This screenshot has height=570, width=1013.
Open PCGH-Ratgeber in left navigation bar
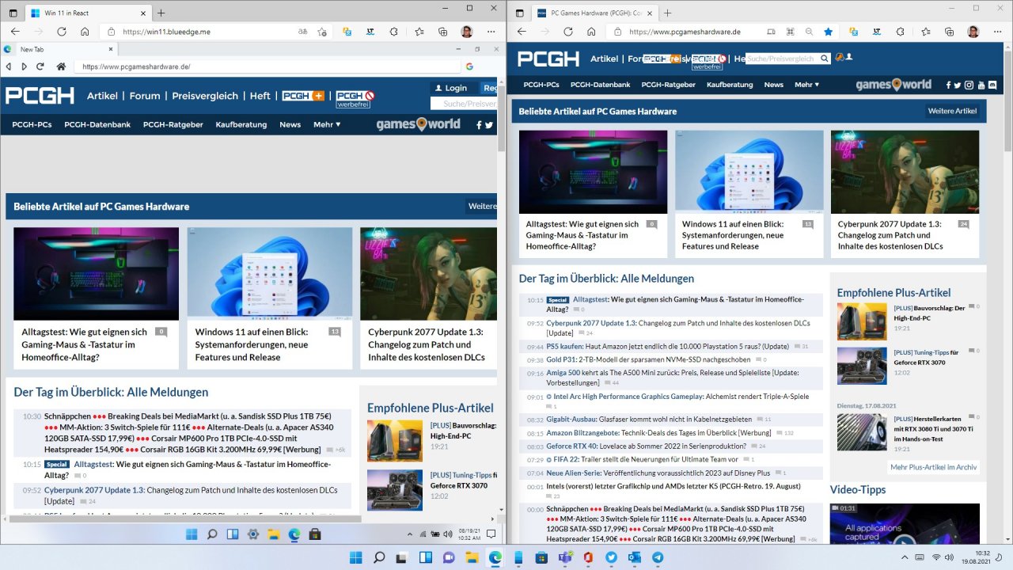(x=173, y=124)
